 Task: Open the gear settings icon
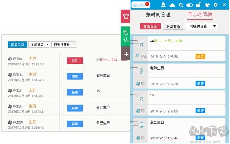pos(215,5)
